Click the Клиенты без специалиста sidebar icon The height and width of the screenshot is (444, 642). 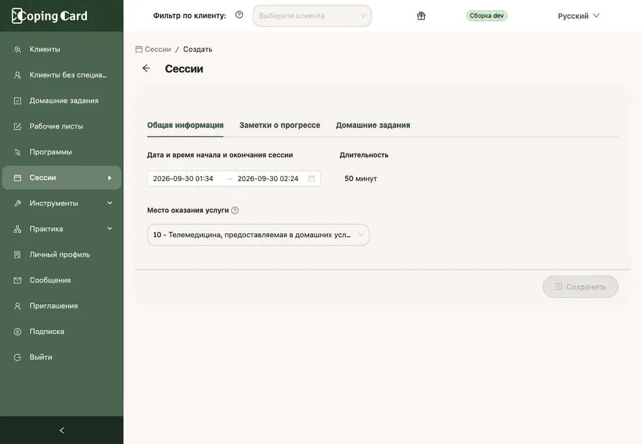[x=17, y=75]
